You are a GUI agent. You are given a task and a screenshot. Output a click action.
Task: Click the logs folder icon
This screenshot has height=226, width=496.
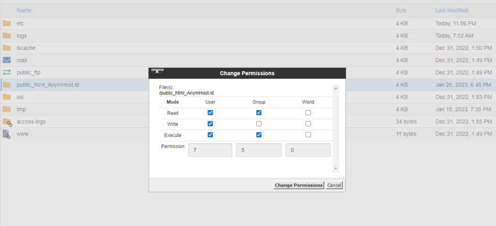tap(7, 35)
